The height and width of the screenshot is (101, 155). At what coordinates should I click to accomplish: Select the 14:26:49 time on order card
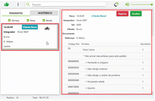coord(8,27)
